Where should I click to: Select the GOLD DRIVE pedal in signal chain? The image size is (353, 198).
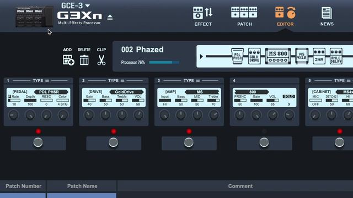pos(254,56)
